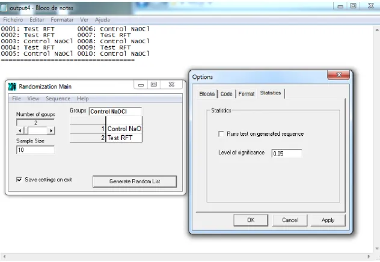Click line 0004: Test RFT in Notepad

28,47
